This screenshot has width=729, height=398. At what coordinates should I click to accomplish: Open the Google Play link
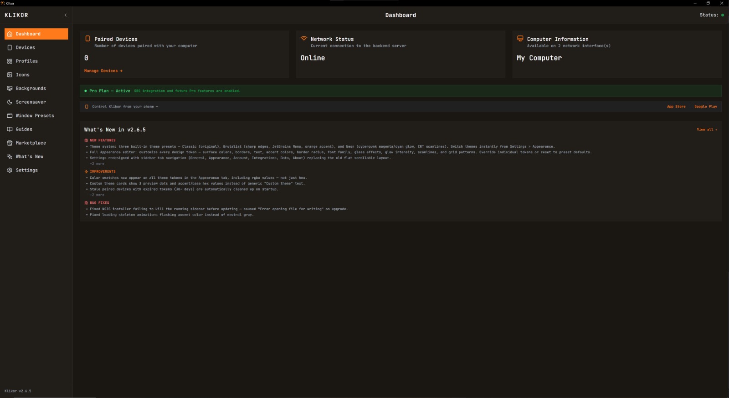[x=706, y=106]
